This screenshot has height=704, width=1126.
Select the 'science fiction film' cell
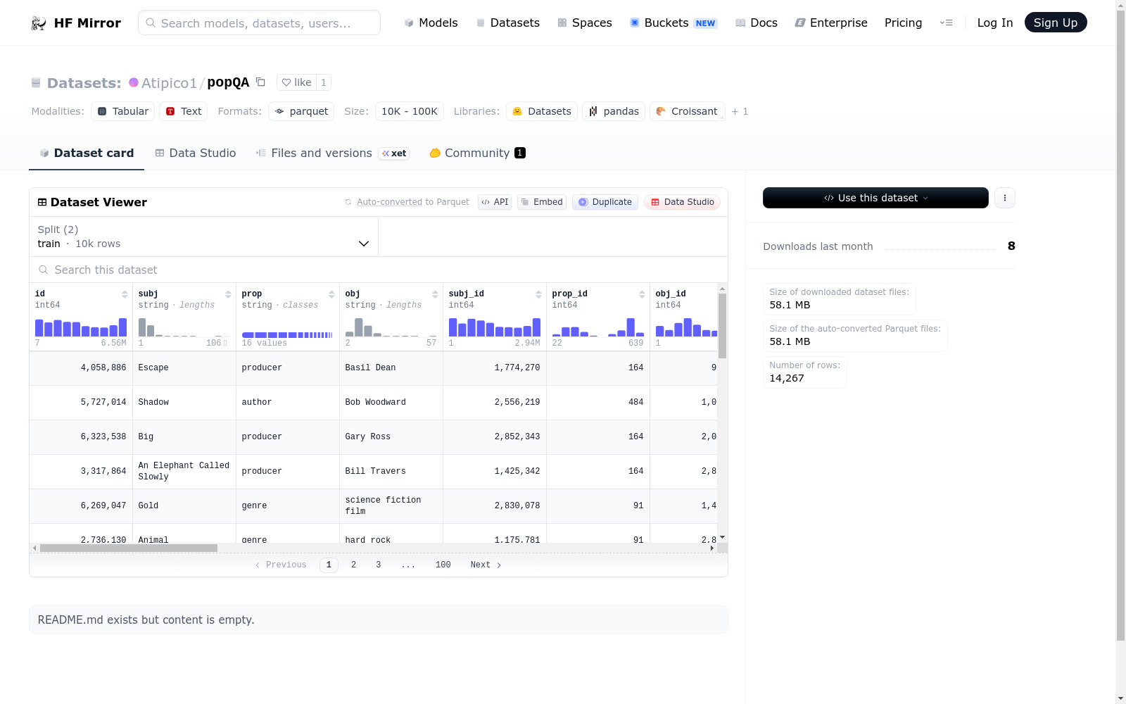(x=391, y=505)
